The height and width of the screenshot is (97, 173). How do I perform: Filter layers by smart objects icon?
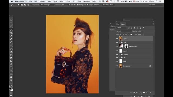click(x=140, y=28)
